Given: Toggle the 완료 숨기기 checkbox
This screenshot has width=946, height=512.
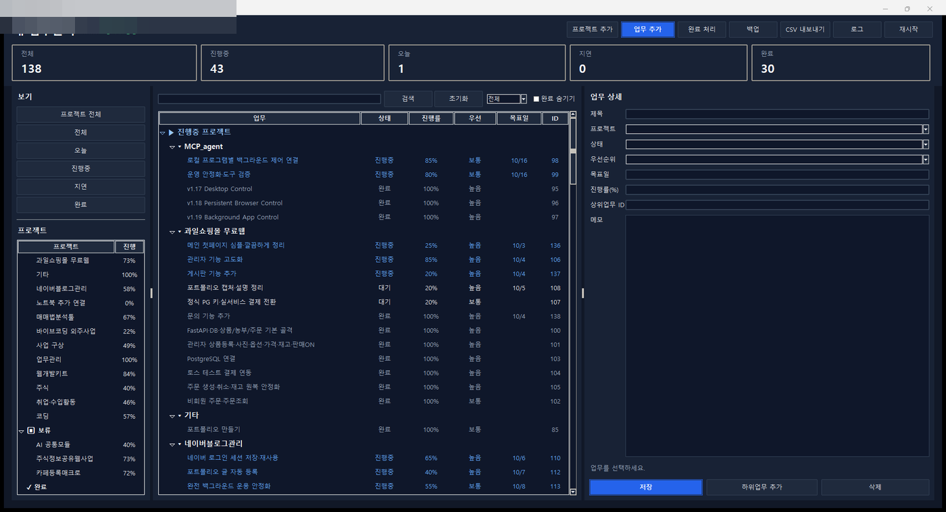Looking at the screenshot, I should (x=537, y=99).
